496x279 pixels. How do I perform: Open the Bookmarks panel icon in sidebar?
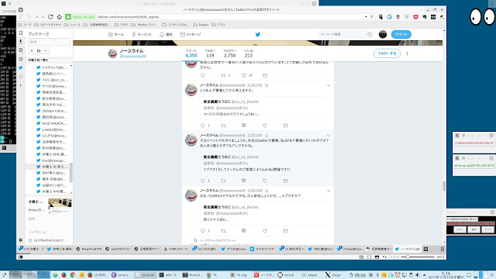pyautogui.click(x=21, y=33)
